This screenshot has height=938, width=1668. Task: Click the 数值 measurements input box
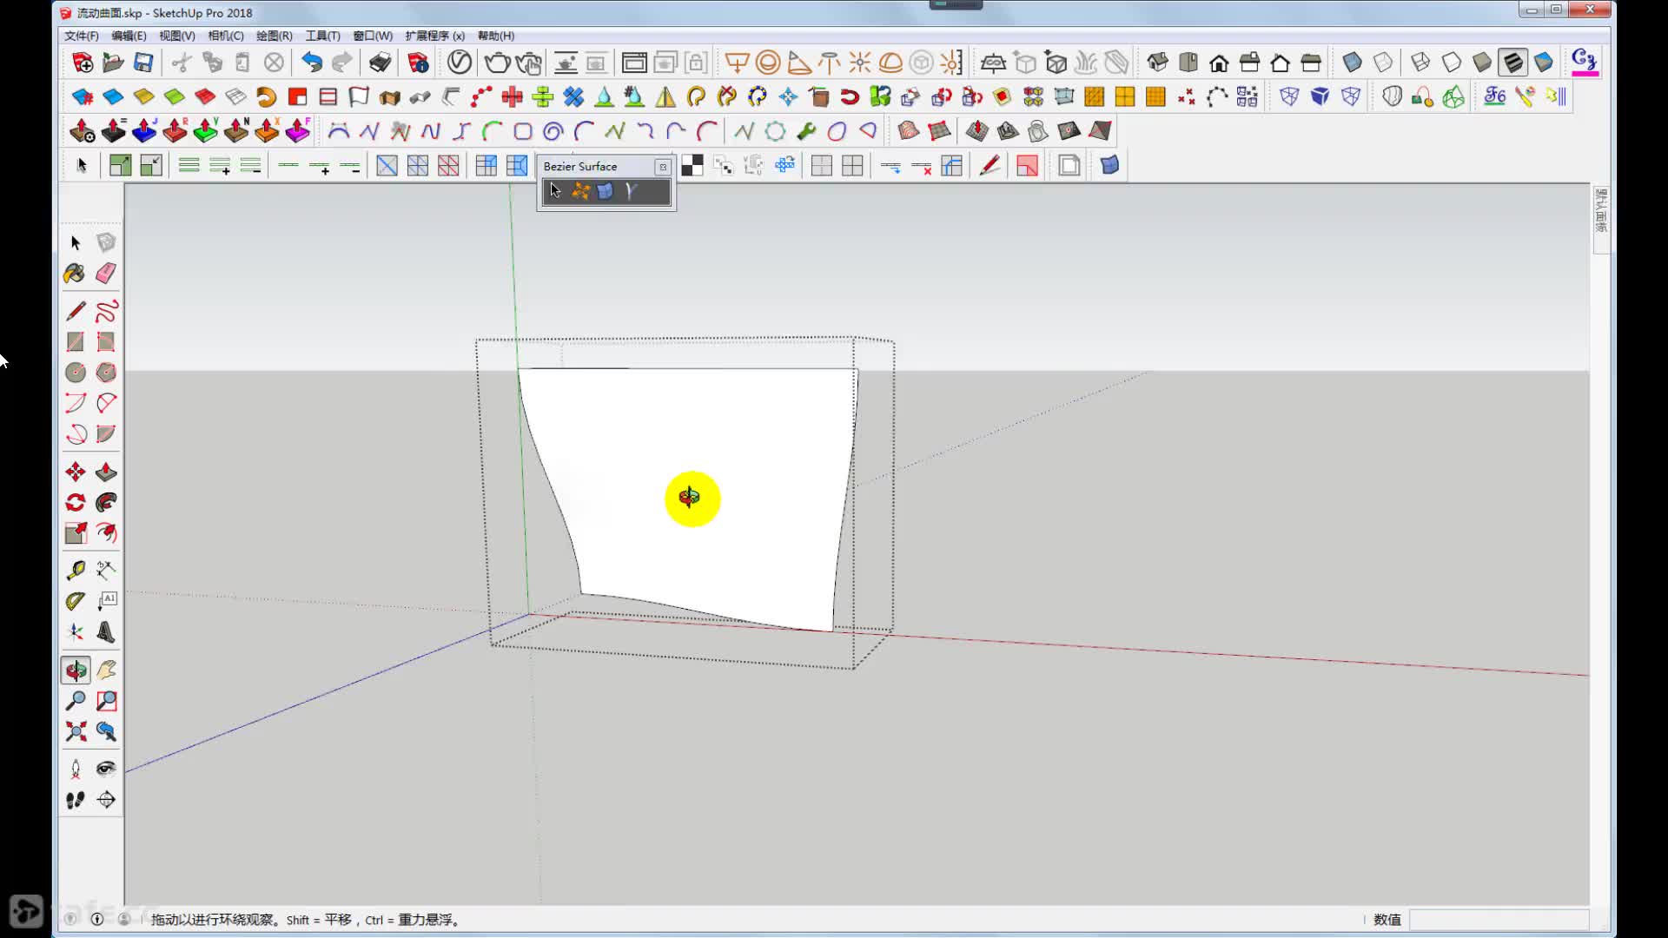1499,920
